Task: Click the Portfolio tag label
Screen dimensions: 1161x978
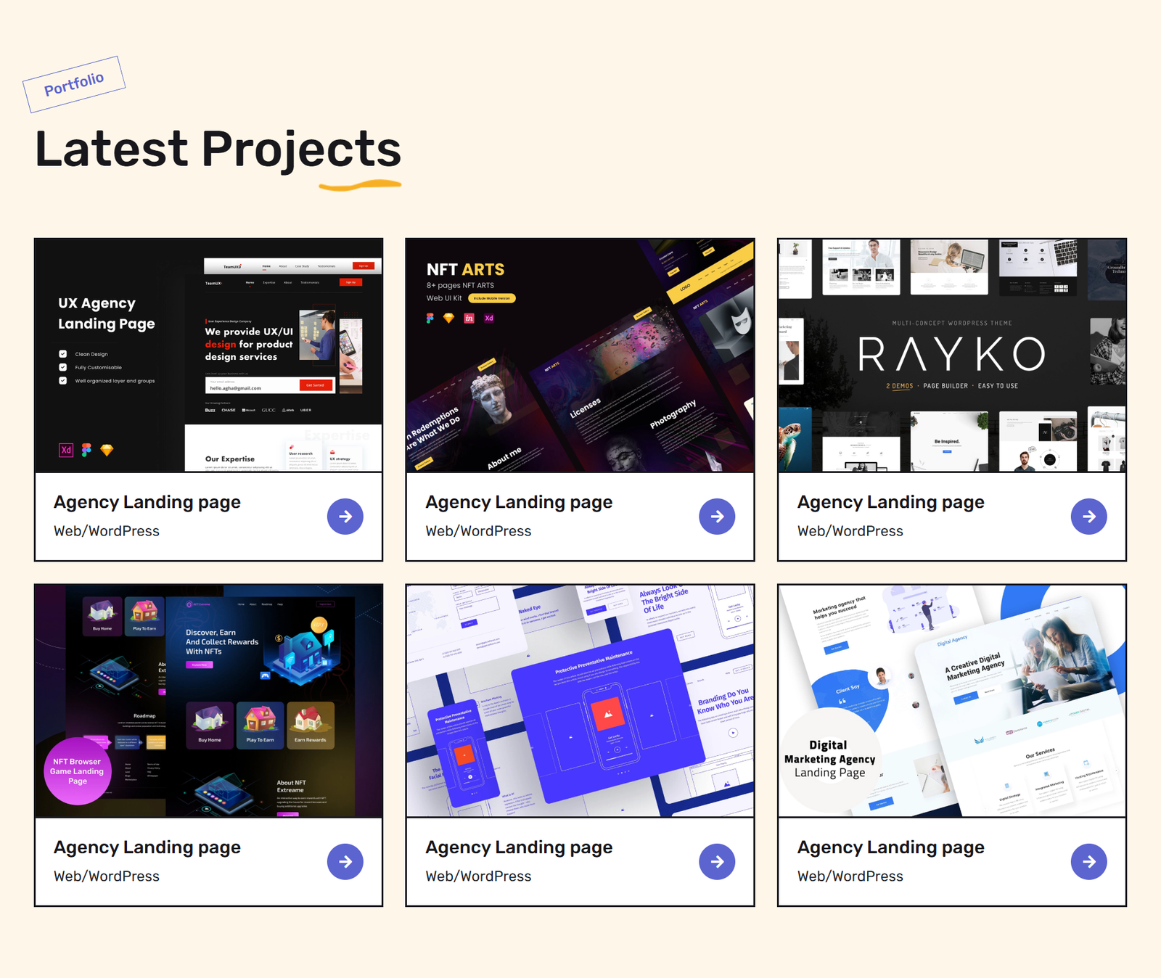Action: tap(74, 84)
